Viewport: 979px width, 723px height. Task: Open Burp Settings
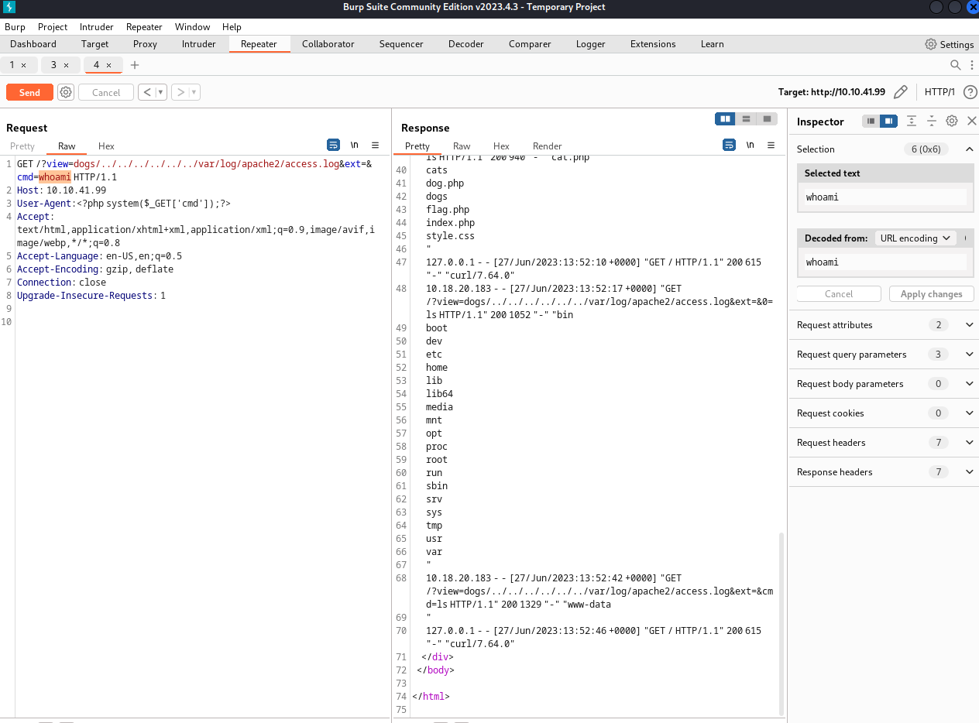pos(949,44)
